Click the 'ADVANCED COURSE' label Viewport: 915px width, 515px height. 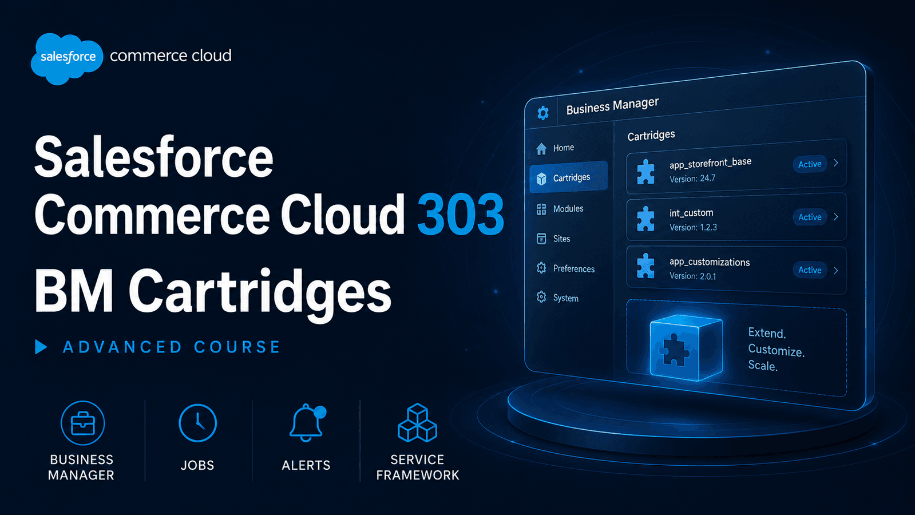pyautogui.click(x=172, y=347)
